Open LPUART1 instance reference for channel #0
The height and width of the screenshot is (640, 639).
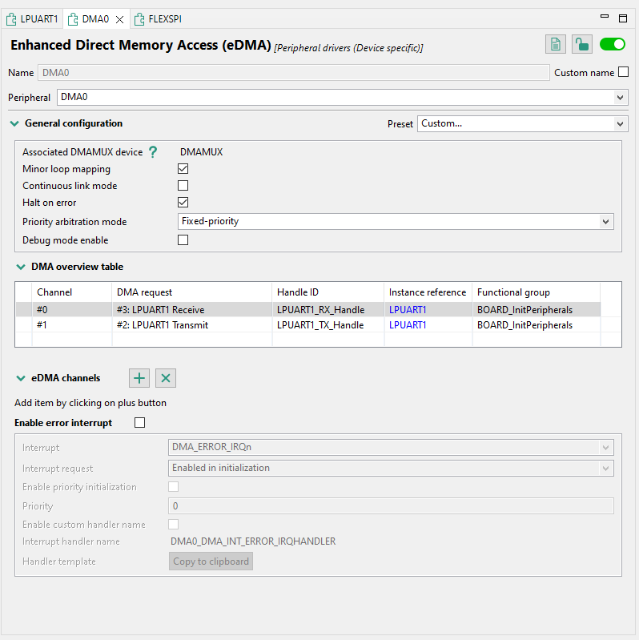click(x=408, y=310)
